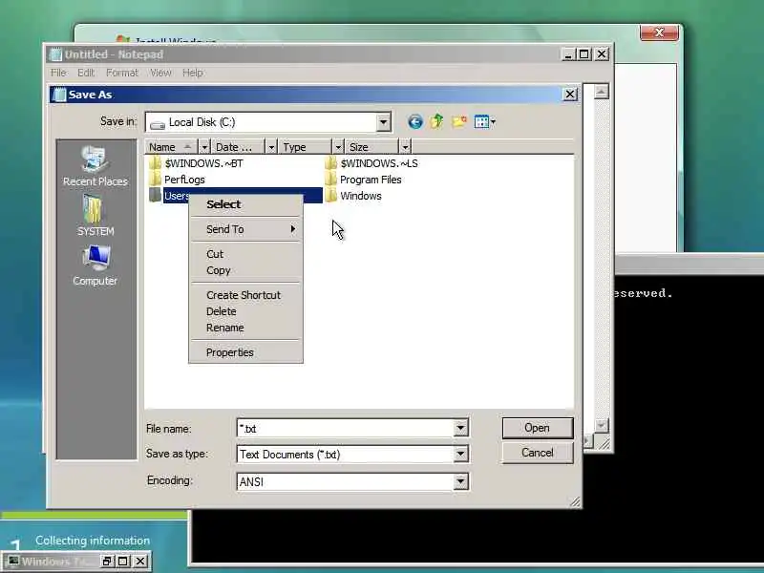Image resolution: width=764 pixels, height=573 pixels.
Task: Choose Rename in the context menu
Action: (x=245, y=328)
